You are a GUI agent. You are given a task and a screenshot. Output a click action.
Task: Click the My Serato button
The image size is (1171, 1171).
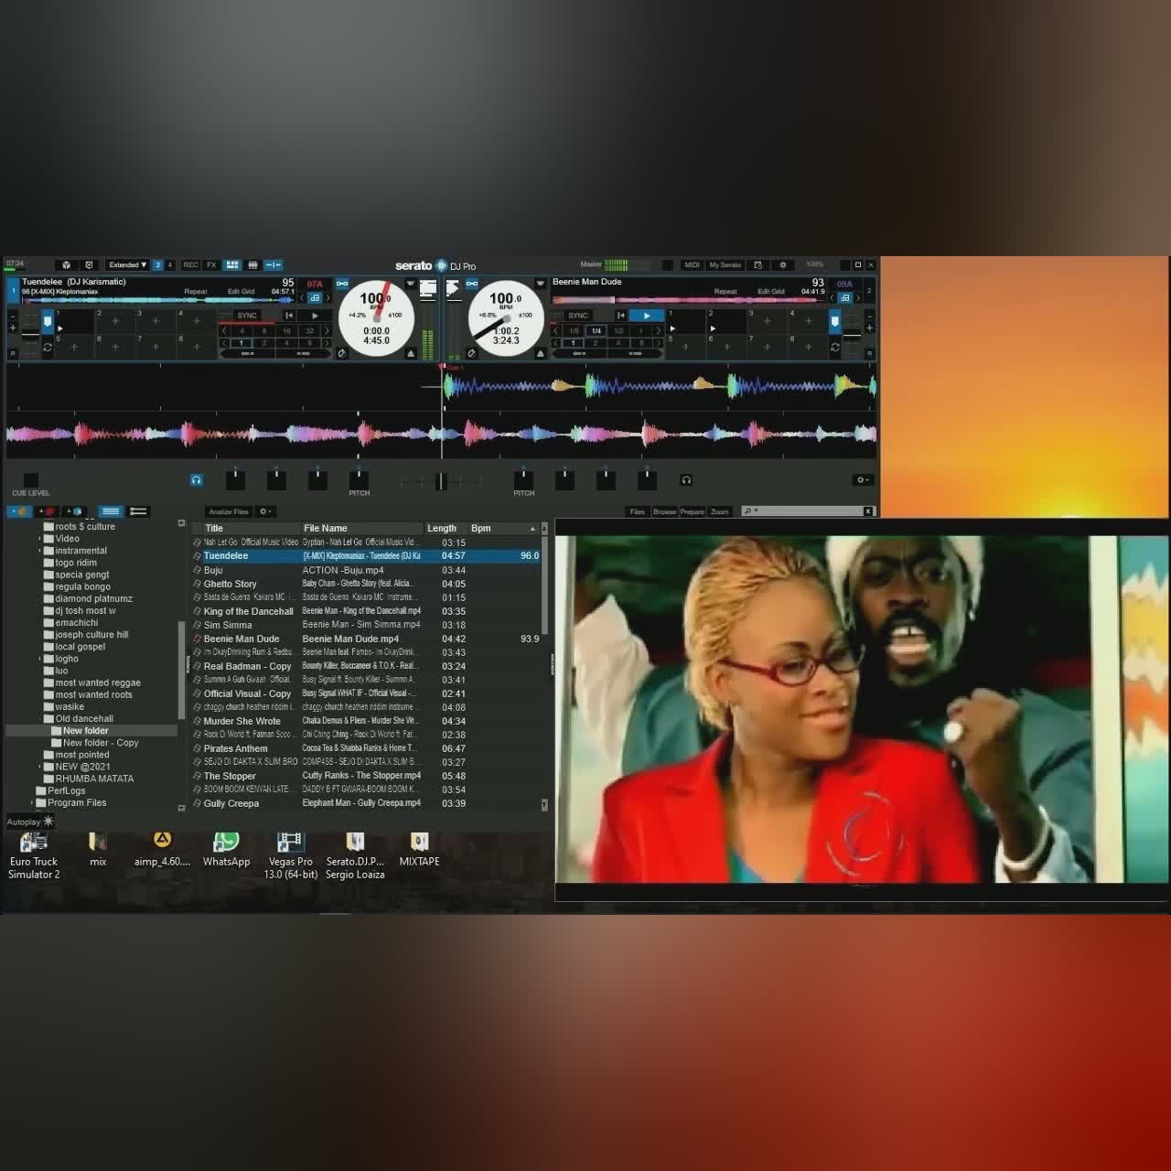click(725, 265)
